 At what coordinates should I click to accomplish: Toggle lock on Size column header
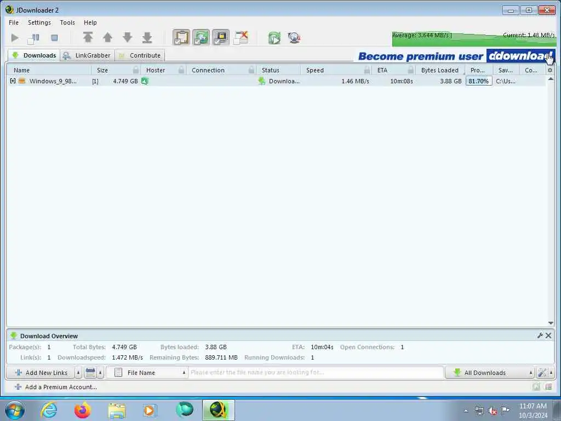click(x=136, y=70)
